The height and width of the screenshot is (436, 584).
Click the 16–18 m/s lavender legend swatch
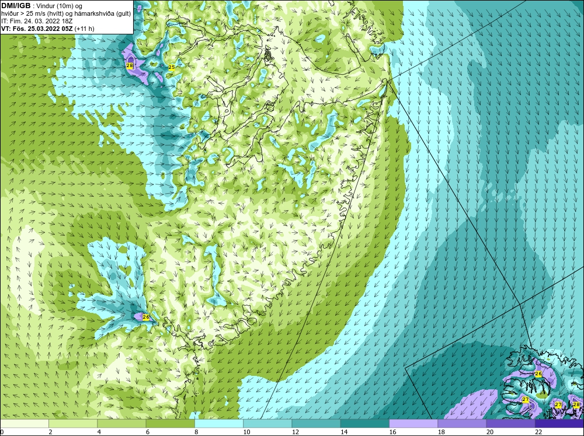tap(413, 424)
